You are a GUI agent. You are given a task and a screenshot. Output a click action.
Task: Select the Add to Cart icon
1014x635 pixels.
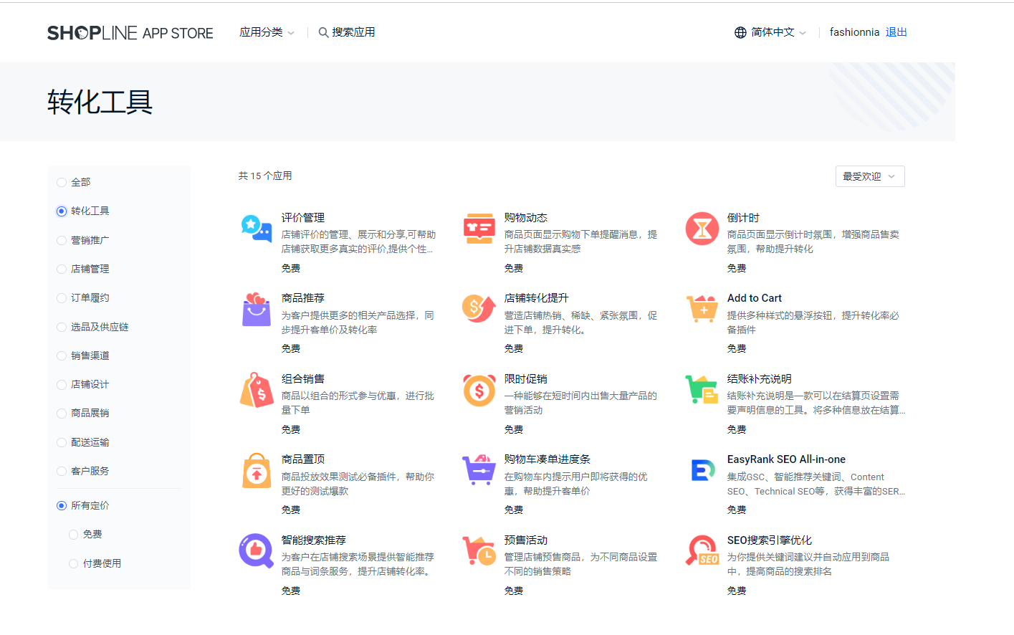click(702, 310)
